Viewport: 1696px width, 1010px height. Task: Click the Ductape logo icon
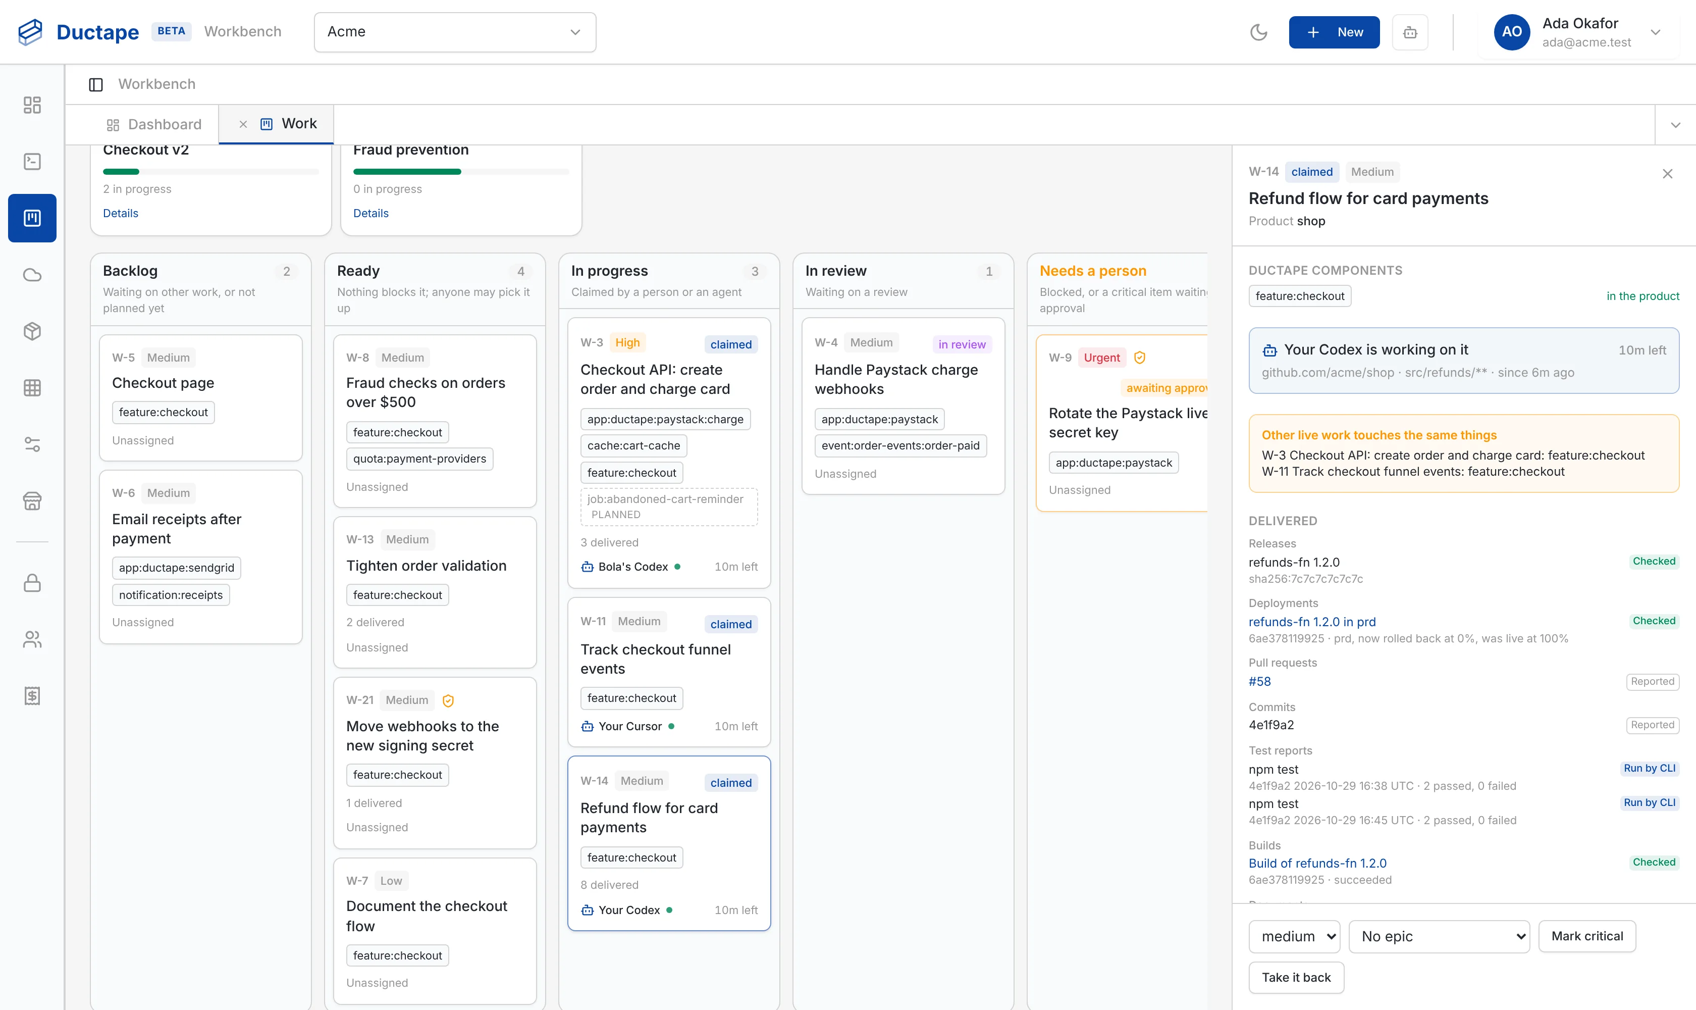30,32
